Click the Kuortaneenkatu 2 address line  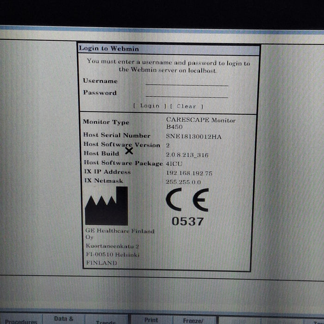coord(112,246)
